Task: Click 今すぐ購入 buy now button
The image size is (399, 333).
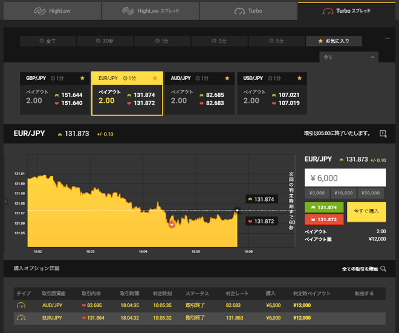Action: point(366,212)
